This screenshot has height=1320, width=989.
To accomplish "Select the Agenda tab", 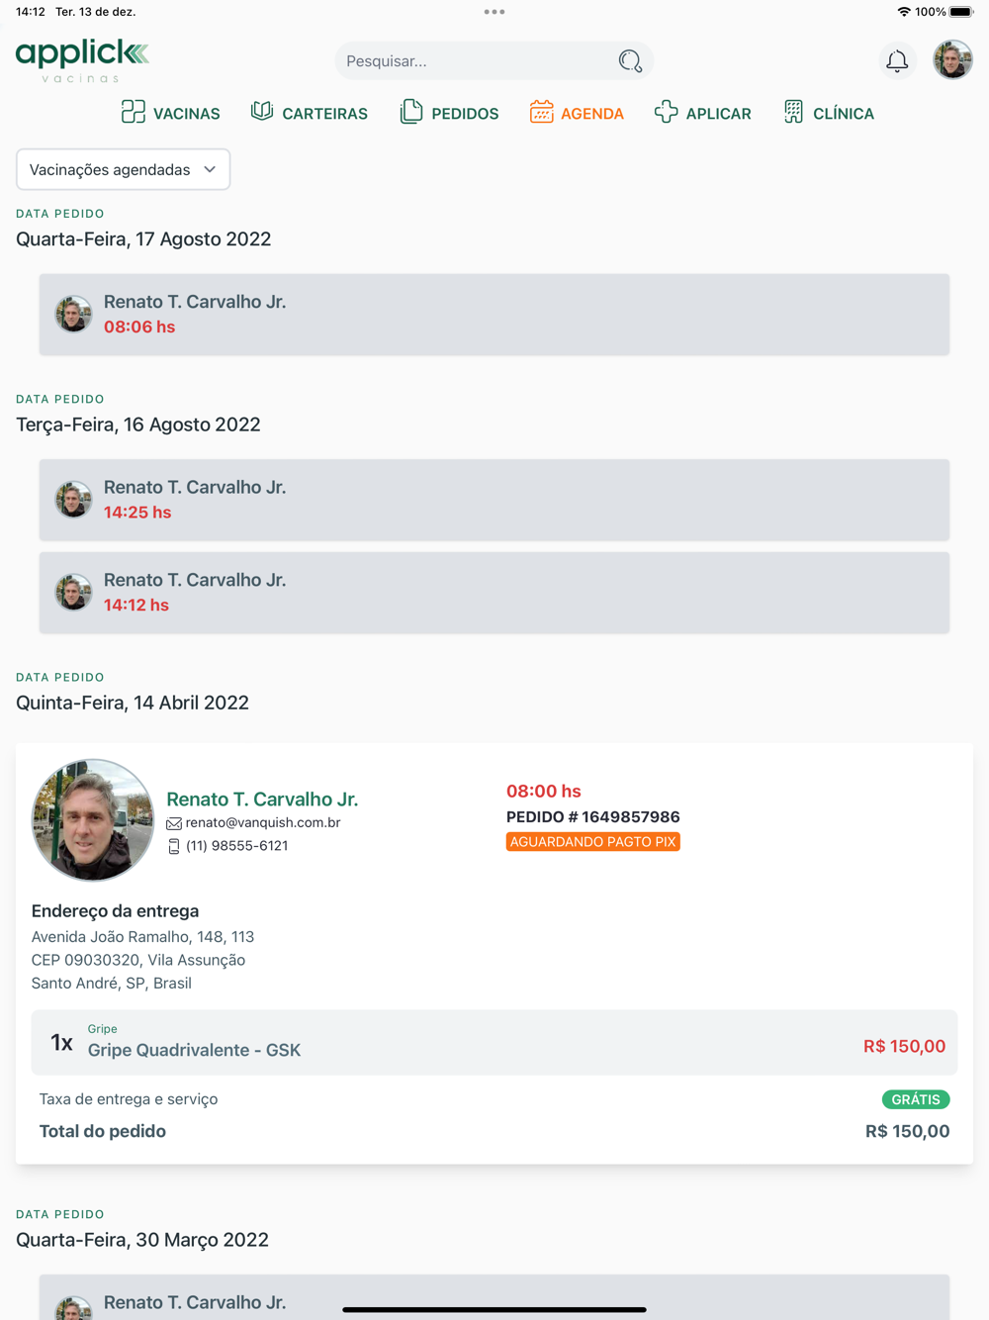I will [577, 113].
